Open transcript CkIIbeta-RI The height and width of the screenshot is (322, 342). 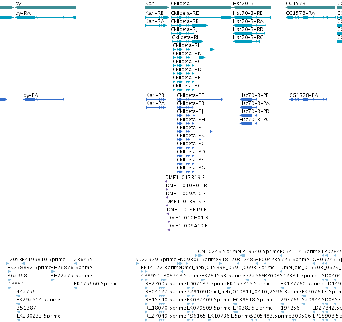click(x=186, y=45)
